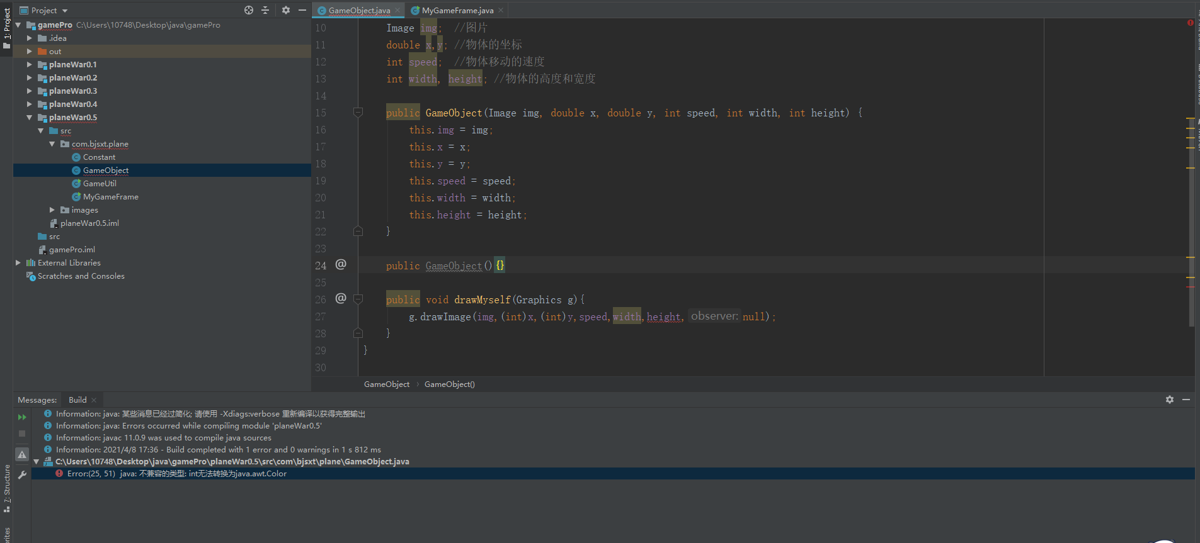Select 'Errors occurred while compiling' message
This screenshot has width=1200, height=543.
click(x=189, y=426)
